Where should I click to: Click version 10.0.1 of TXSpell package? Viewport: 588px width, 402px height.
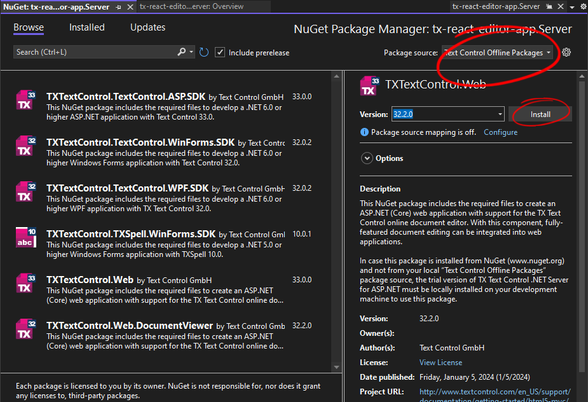[x=302, y=234]
